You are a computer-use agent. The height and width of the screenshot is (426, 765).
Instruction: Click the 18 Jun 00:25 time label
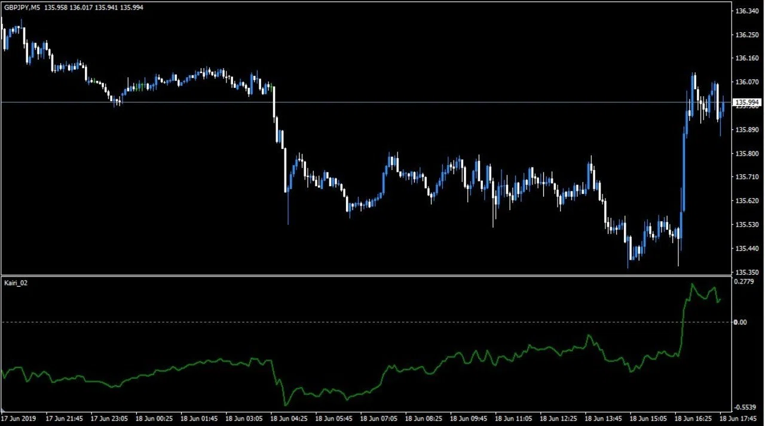click(x=154, y=418)
